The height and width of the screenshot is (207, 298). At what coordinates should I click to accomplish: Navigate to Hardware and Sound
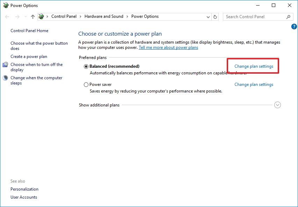coord(104,16)
